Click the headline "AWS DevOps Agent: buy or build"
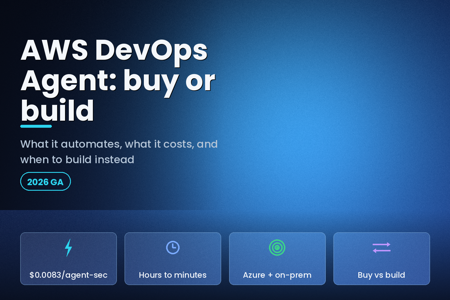 (118, 80)
